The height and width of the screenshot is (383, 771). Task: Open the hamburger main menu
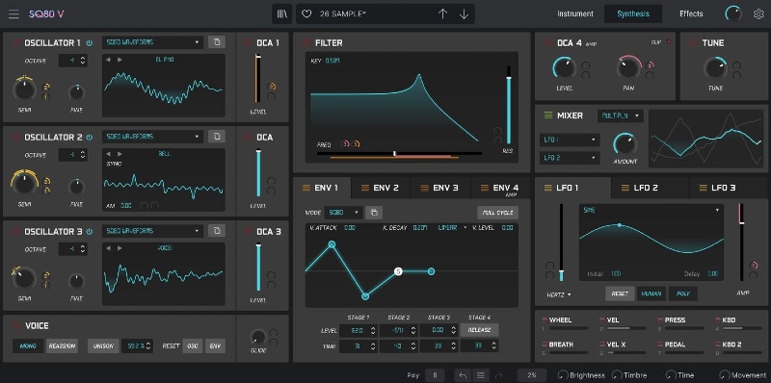(13, 13)
